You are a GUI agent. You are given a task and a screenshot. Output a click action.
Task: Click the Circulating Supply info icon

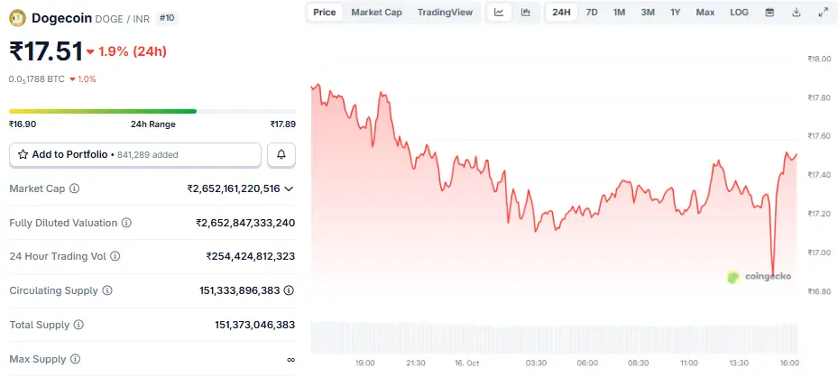(107, 290)
